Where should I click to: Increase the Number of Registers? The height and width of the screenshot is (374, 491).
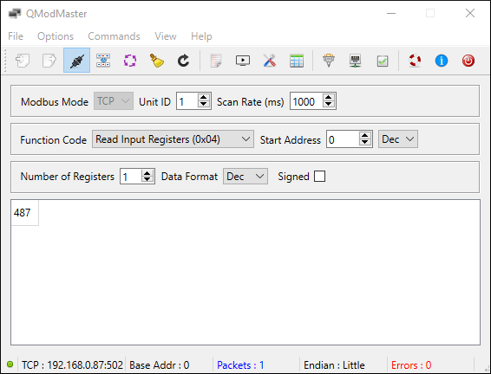coord(147,173)
